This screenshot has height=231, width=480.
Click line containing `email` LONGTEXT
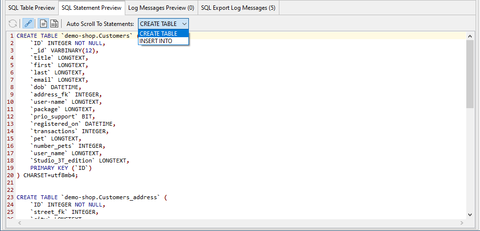coord(59,80)
